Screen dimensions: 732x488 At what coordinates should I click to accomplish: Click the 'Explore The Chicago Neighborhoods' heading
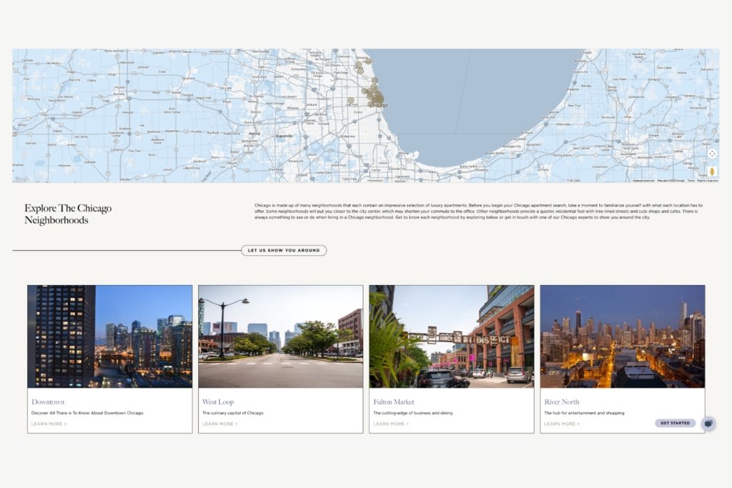tap(68, 214)
